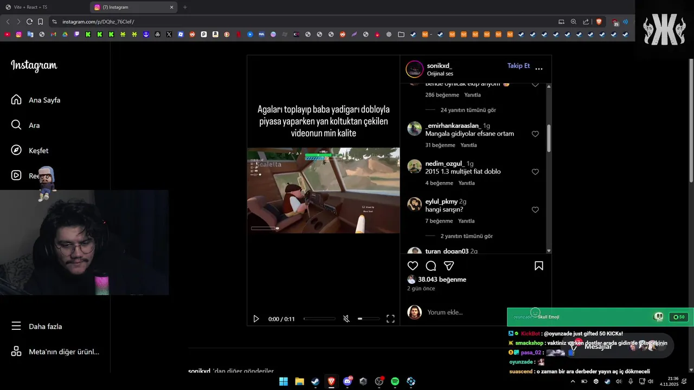Open Windows Start menu
The image size is (694, 390).
(x=284, y=381)
